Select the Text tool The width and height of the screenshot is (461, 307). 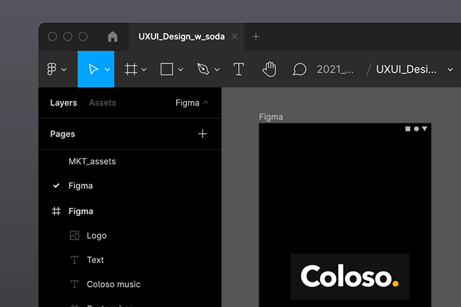pos(239,69)
